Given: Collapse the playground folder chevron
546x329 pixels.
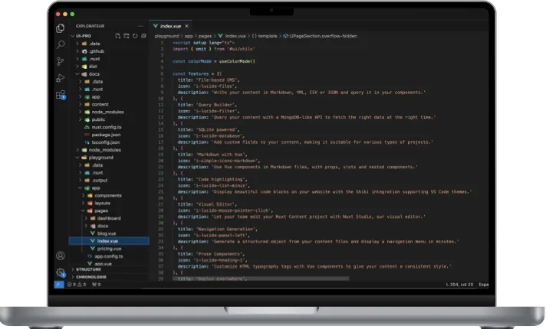Looking at the screenshot, I should click(77, 158).
